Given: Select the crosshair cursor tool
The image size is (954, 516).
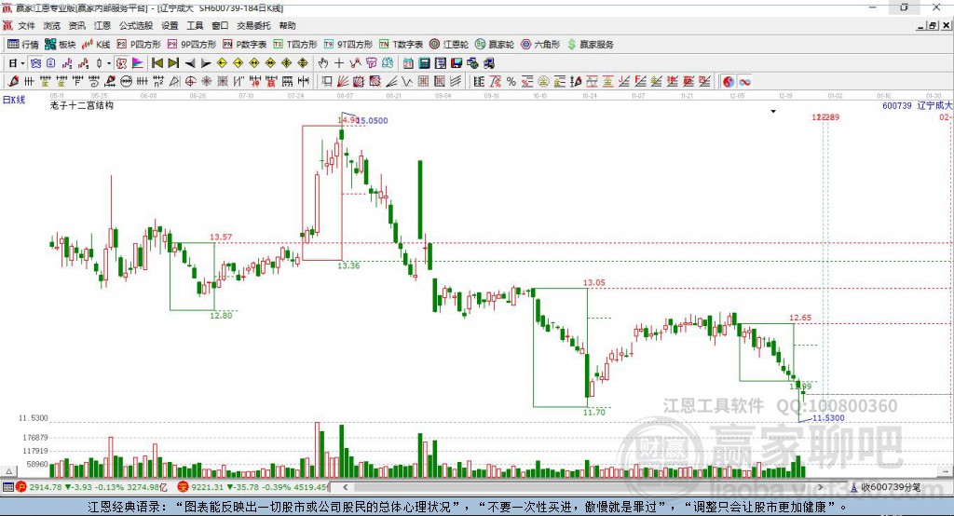Looking at the screenshot, I should coord(339,63).
